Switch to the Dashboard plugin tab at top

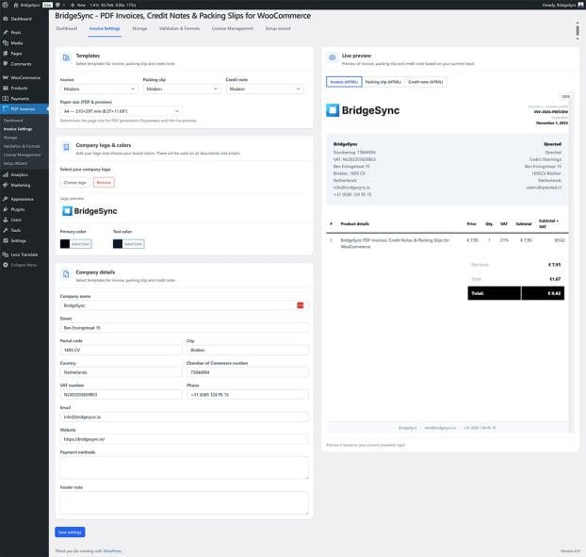[x=67, y=28]
